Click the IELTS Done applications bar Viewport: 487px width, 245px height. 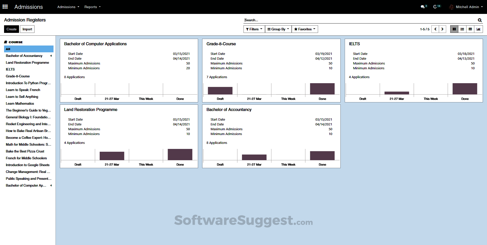[x=465, y=89]
